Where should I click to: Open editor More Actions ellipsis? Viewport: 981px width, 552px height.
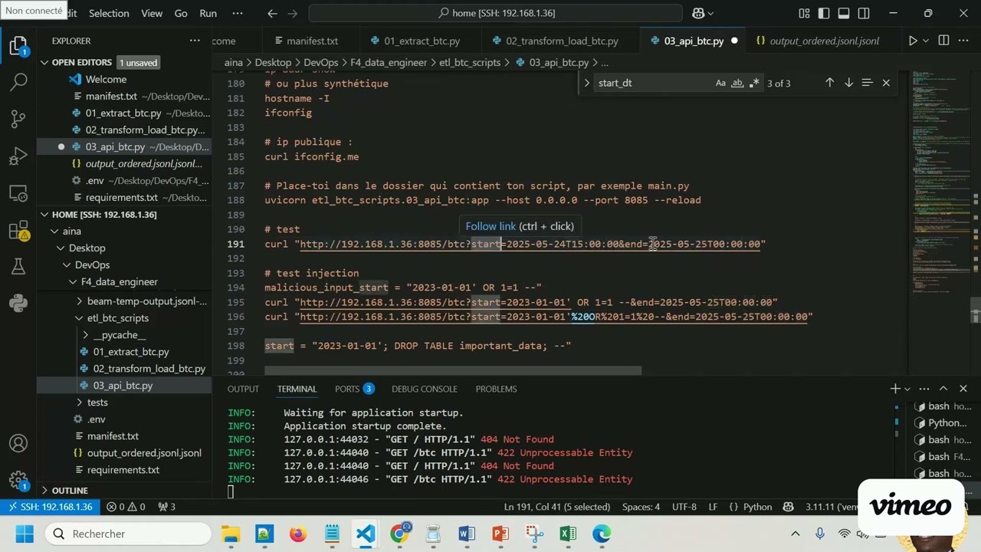964,41
